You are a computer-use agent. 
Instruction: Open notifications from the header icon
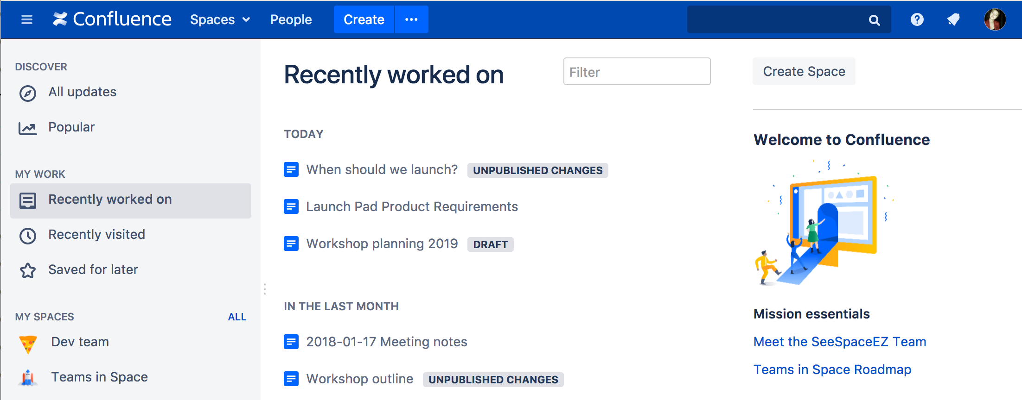click(x=953, y=19)
